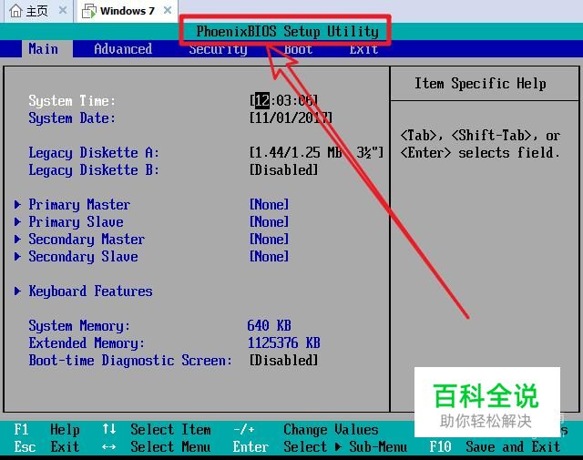Expand the Secondary Master arrow
This screenshot has height=460, width=583.
pos(17,239)
